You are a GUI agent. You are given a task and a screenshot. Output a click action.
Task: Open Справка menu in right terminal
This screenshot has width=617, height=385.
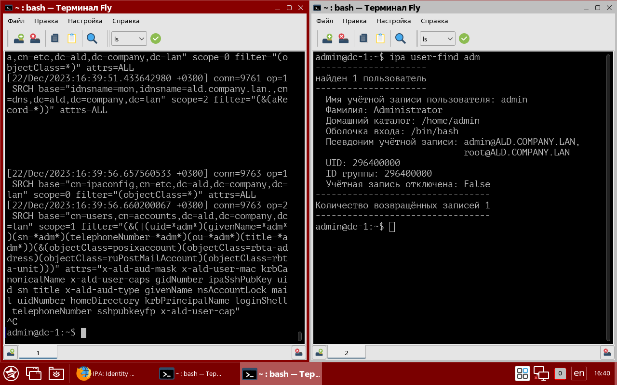point(434,21)
